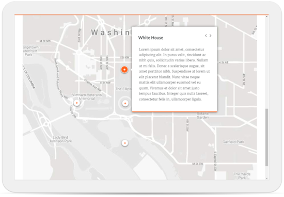Image resolution: width=284 pixels, height=197 pixels.
Task: Click the vertical scrollbar thumb
Action: point(266,137)
